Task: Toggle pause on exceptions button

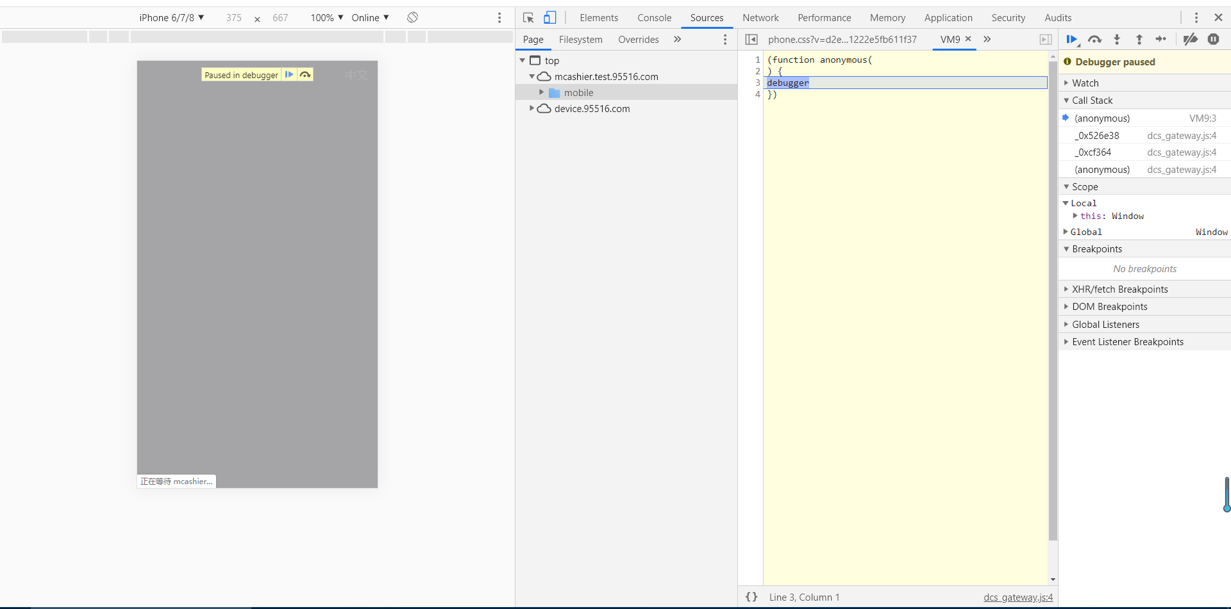Action: pos(1213,40)
